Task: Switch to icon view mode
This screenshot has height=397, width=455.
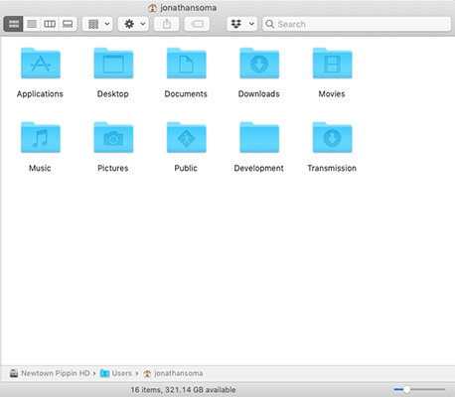Action: pyautogui.click(x=14, y=24)
